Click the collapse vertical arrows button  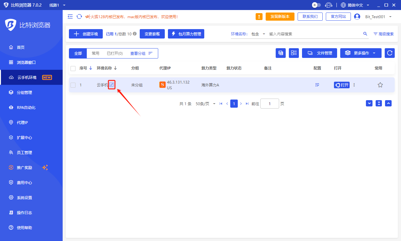coord(379,103)
